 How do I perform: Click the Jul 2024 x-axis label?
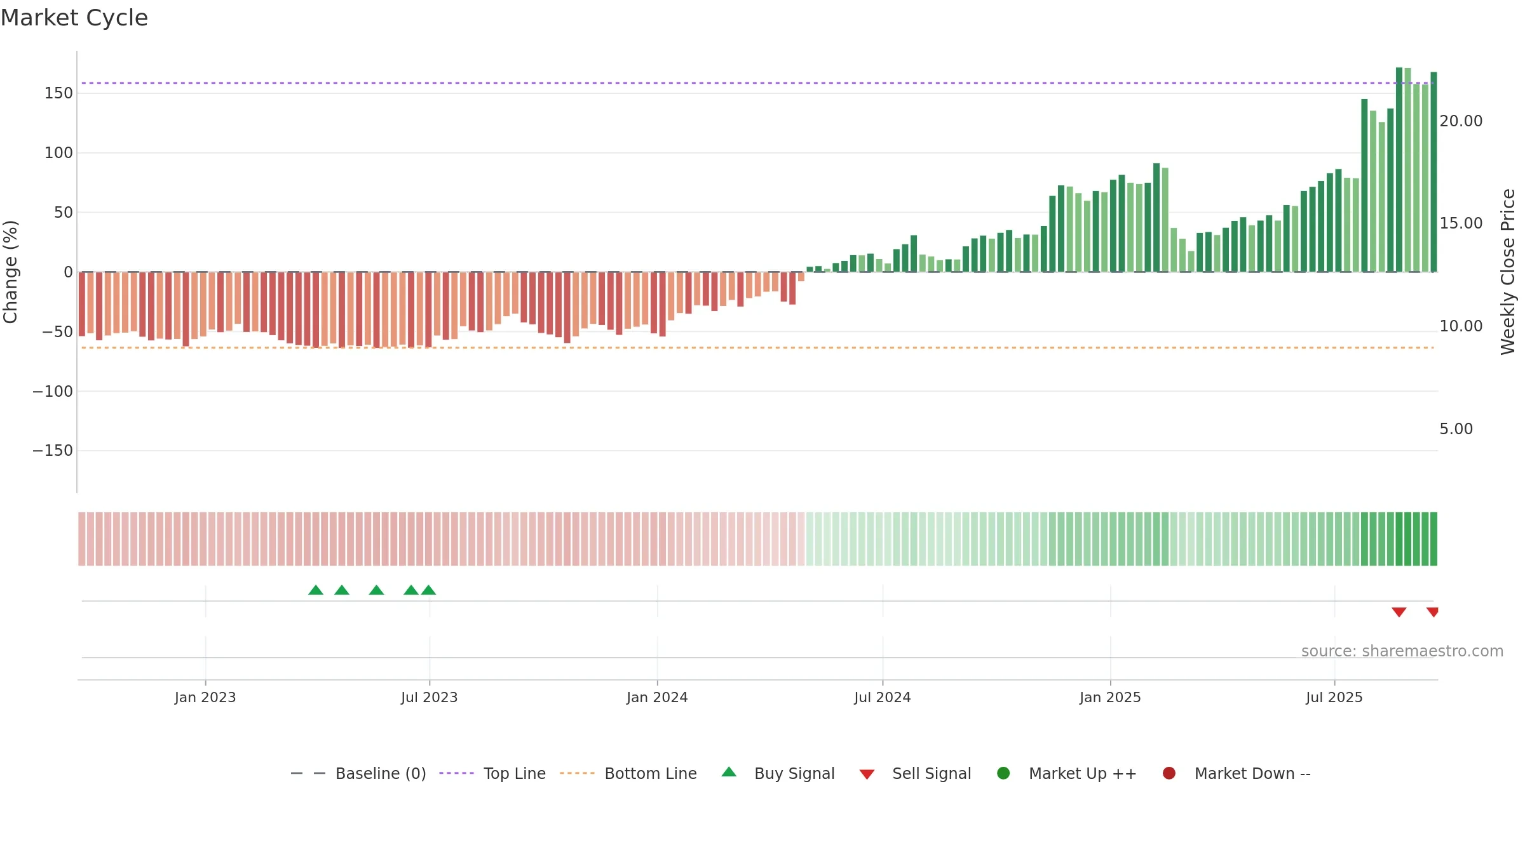pos(883,698)
